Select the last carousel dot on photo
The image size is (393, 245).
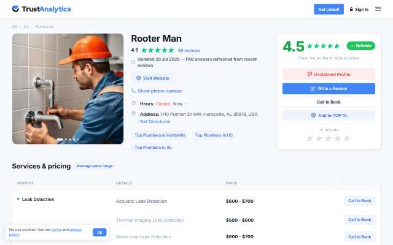(x=78, y=140)
